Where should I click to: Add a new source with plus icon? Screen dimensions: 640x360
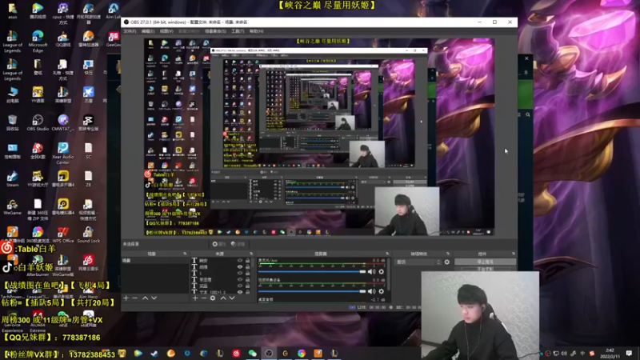coord(195,298)
